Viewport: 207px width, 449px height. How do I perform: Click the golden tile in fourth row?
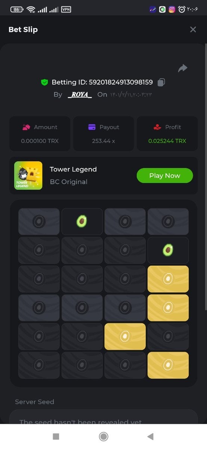click(x=168, y=308)
